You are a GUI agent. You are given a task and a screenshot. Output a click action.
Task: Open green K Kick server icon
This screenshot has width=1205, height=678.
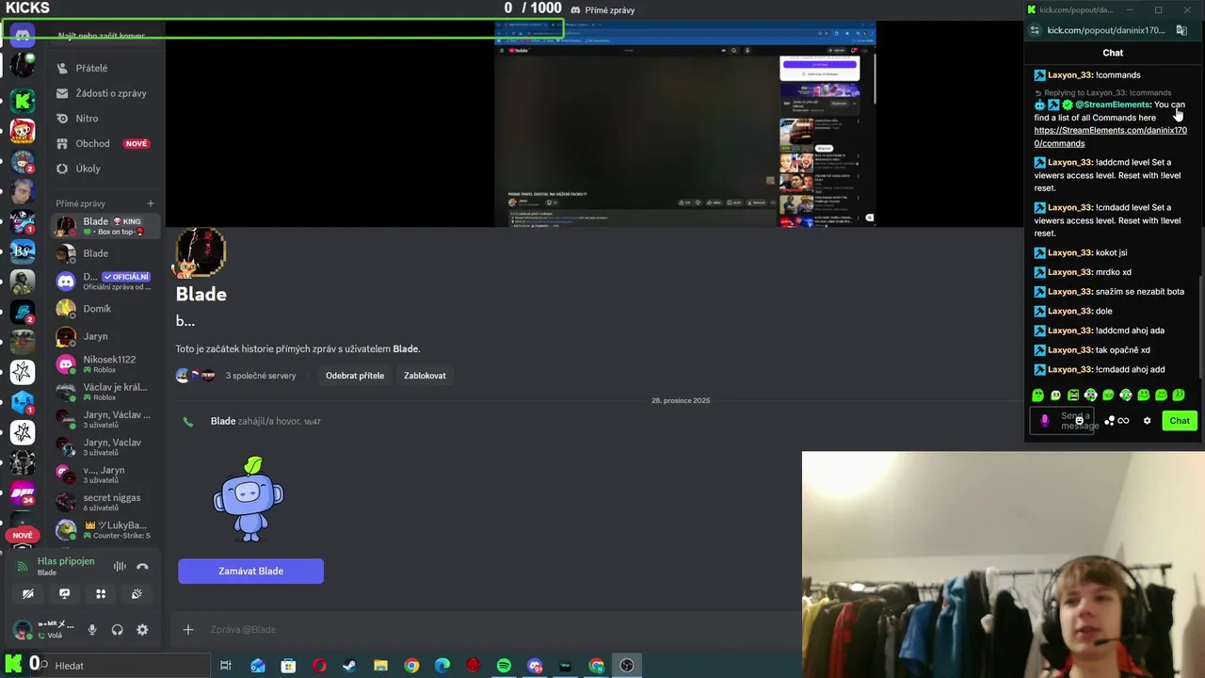(23, 100)
